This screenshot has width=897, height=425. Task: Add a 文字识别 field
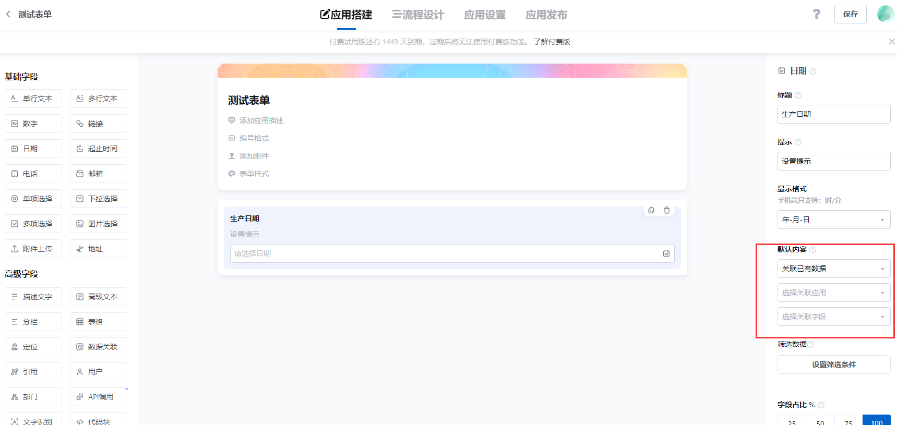[33, 419]
